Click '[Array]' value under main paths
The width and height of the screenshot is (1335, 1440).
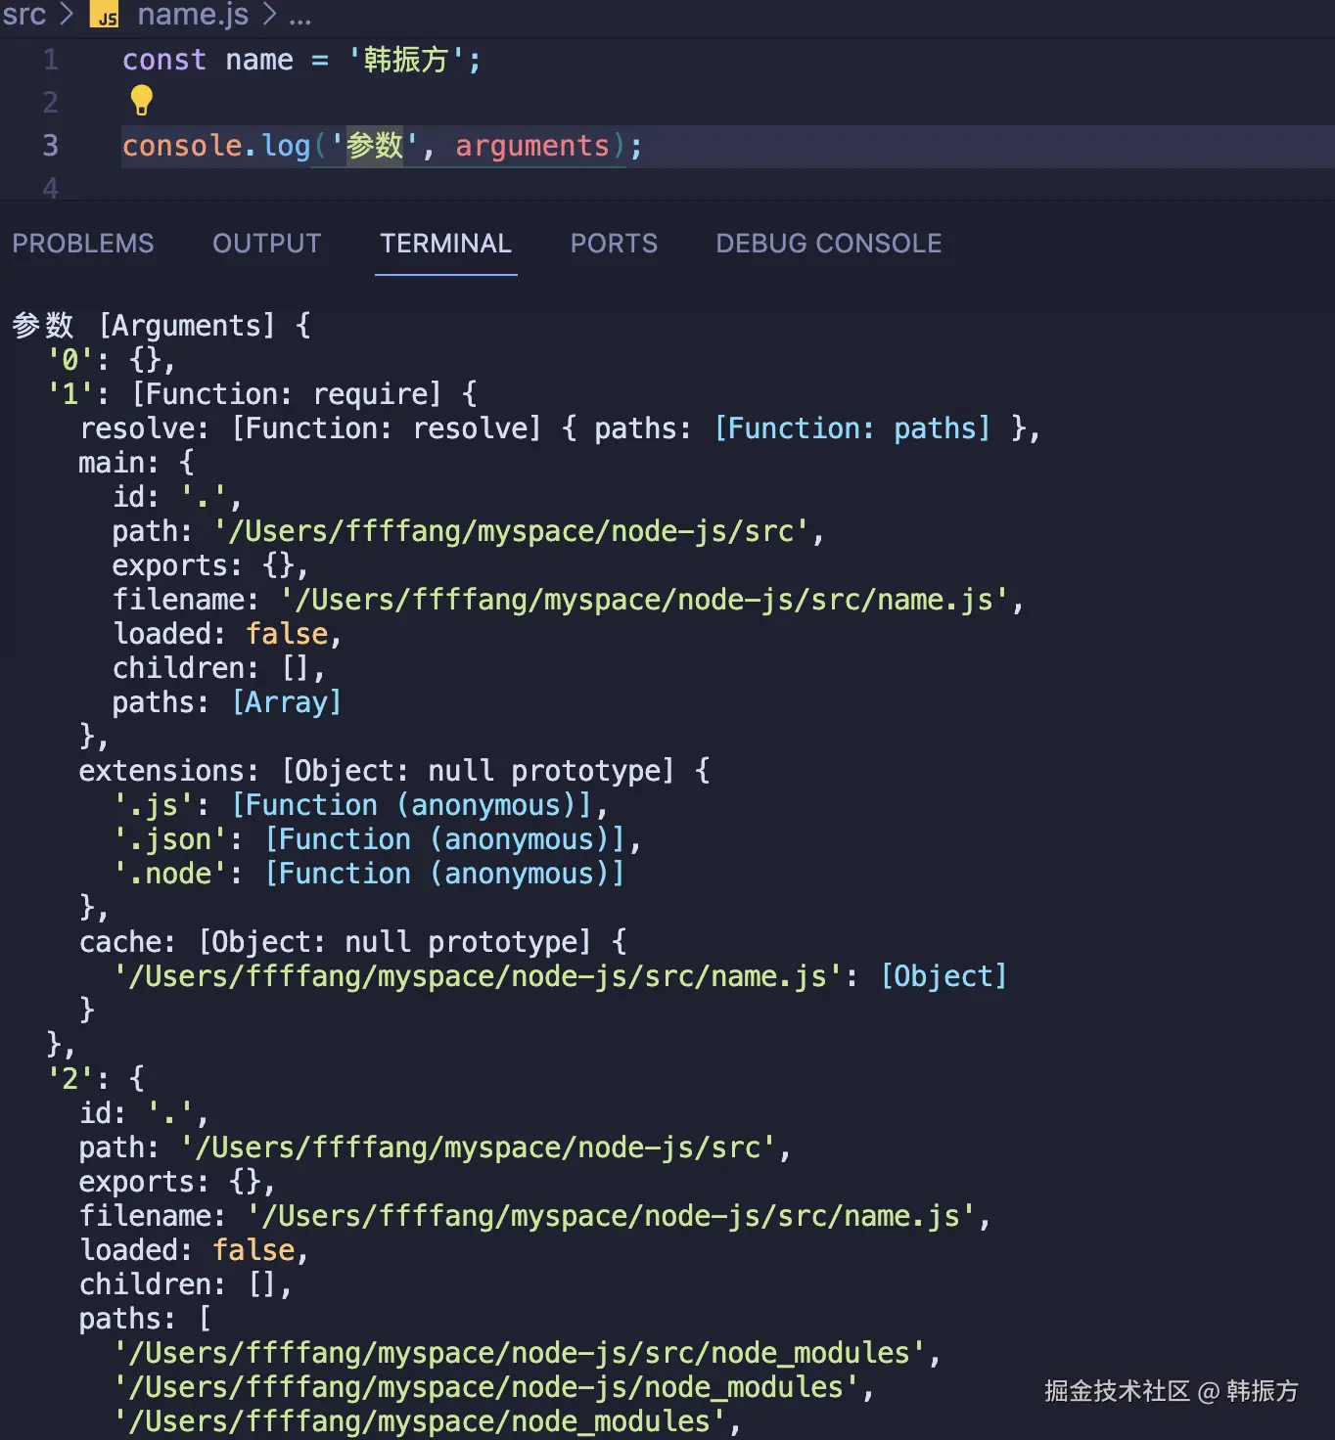pos(287,702)
